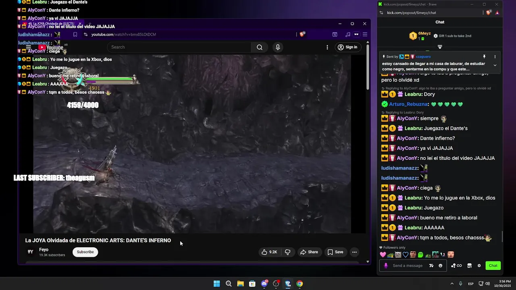Click ESP language indicator in taskbar
The height and width of the screenshot is (290, 516).
470,284
